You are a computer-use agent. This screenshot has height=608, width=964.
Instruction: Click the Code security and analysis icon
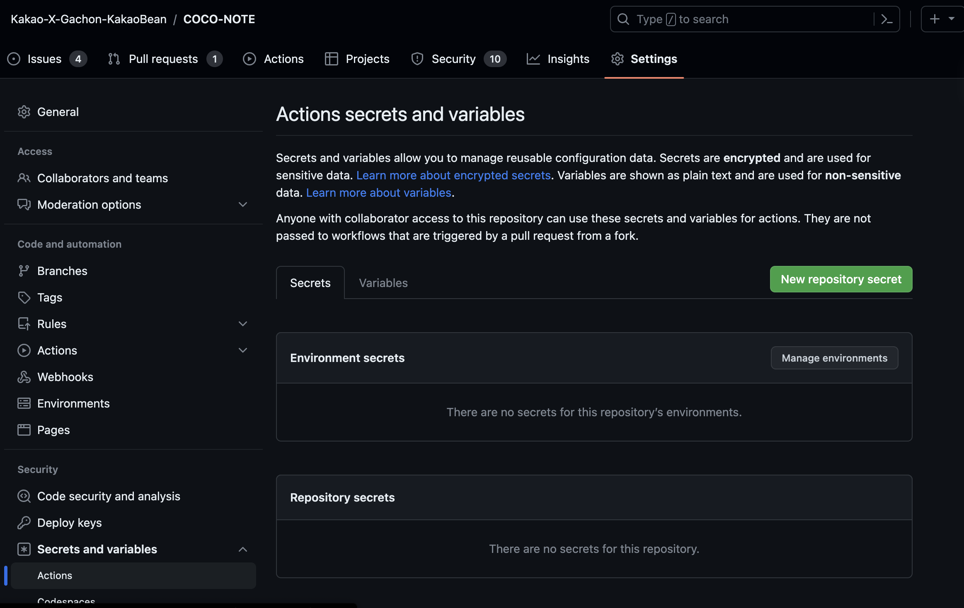[x=24, y=496]
